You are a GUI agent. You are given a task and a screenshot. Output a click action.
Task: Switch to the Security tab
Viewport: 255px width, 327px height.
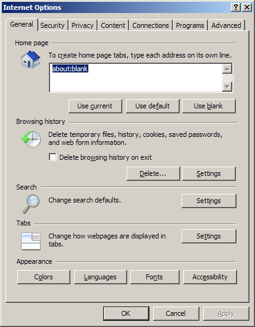pos(52,25)
